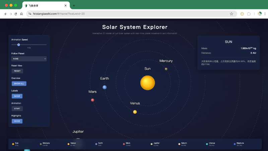Start the animation with the START button
The height and width of the screenshot is (151, 268).
tap(17, 108)
